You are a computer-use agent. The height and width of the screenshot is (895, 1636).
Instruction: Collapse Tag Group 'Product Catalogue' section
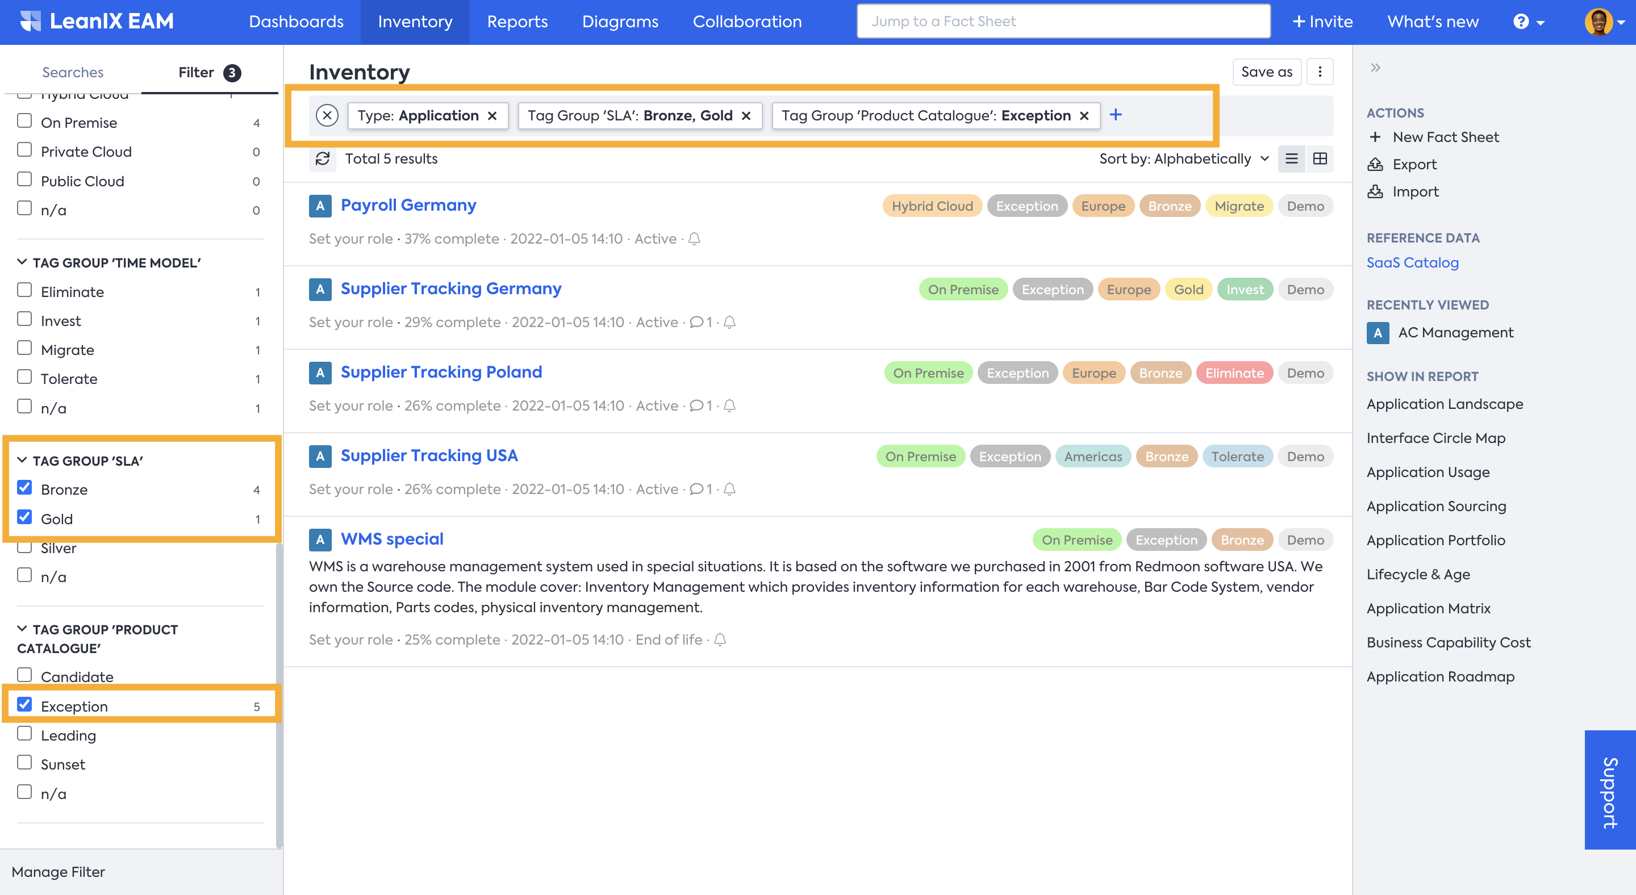point(22,629)
